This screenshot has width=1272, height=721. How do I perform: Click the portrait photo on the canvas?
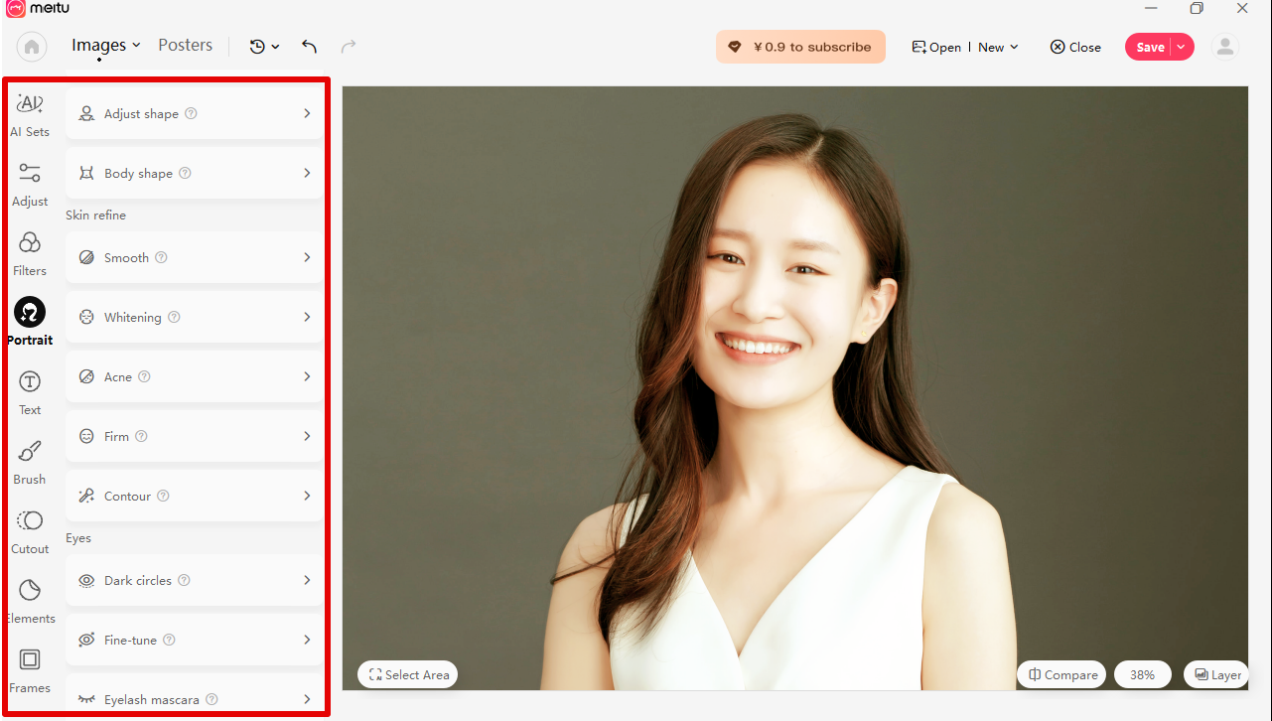point(795,388)
